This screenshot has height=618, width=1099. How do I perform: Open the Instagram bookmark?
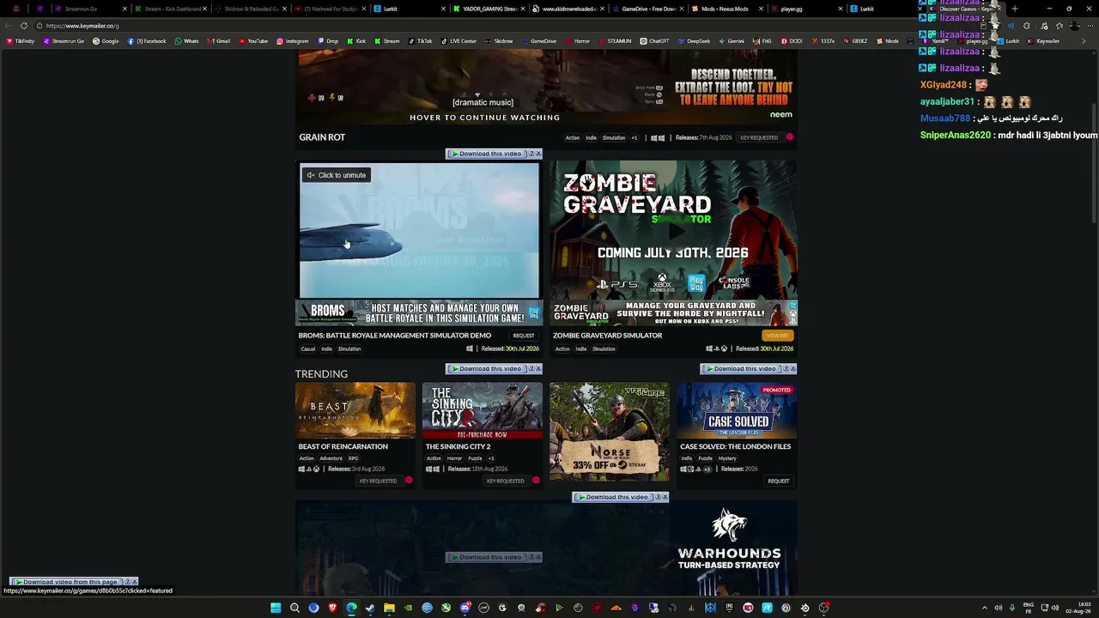[x=292, y=41]
